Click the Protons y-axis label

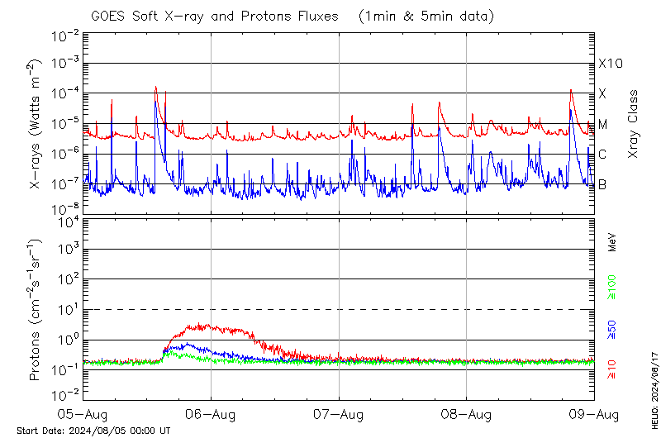(35, 310)
